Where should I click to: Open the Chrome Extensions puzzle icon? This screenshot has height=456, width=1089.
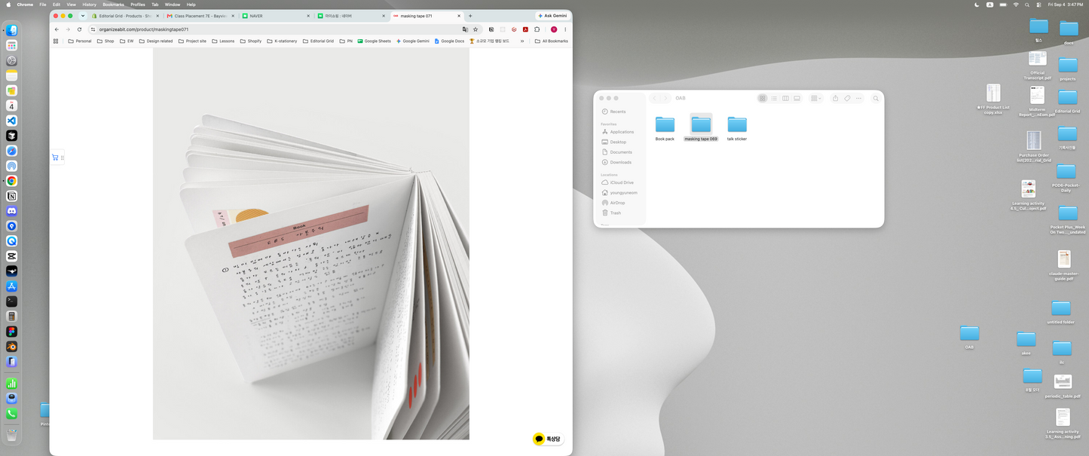click(x=537, y=29)
